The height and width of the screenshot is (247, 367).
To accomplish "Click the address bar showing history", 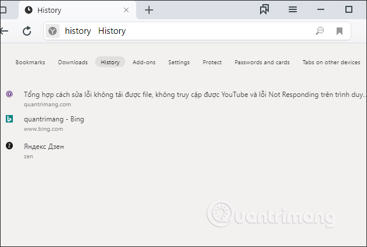I will pos(197,31).
